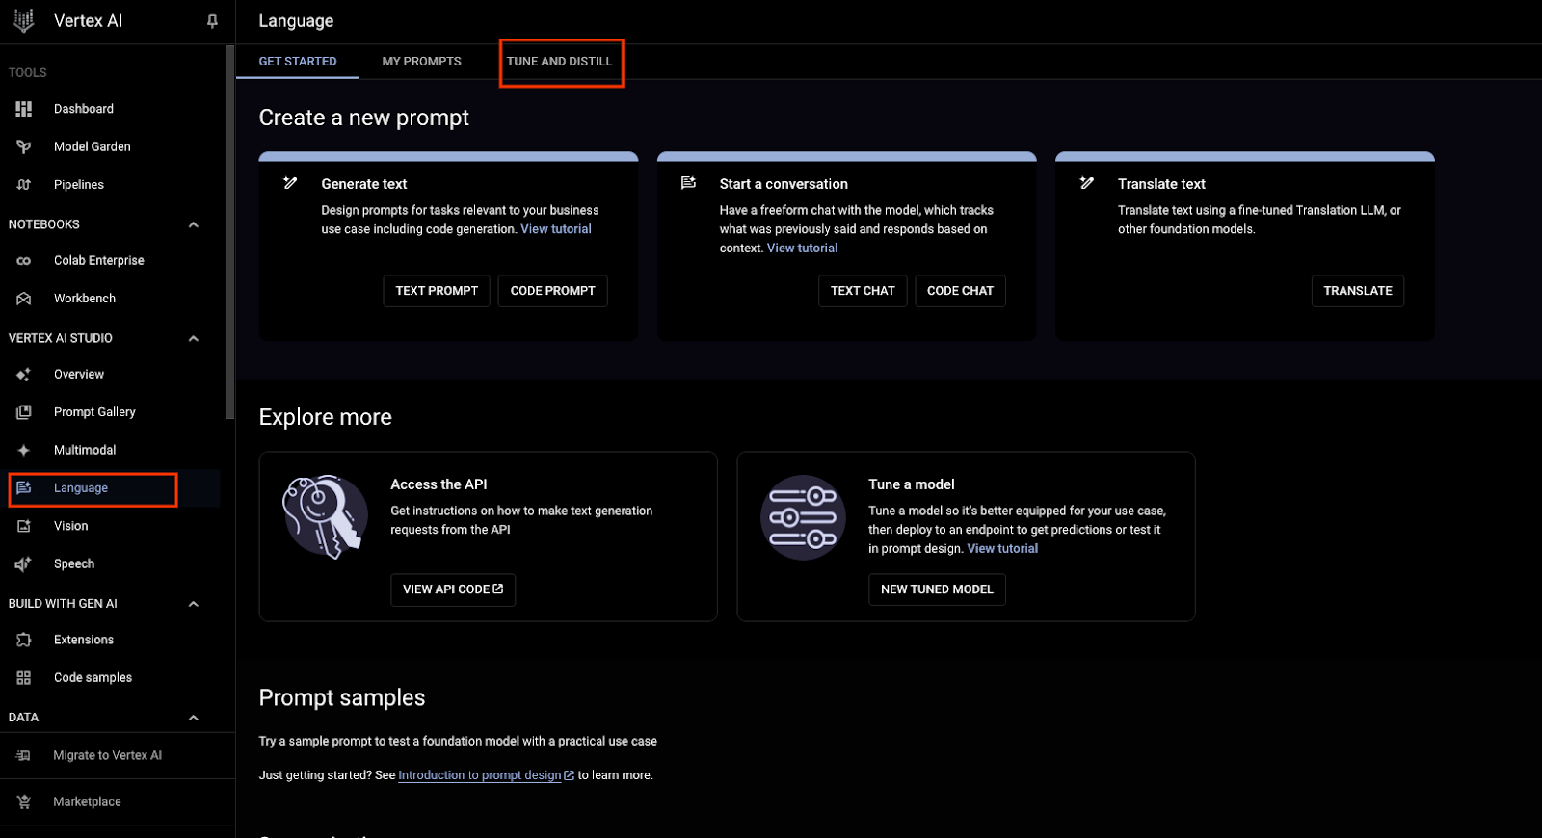Click the Access the API keys illustration

coord(325,517)
